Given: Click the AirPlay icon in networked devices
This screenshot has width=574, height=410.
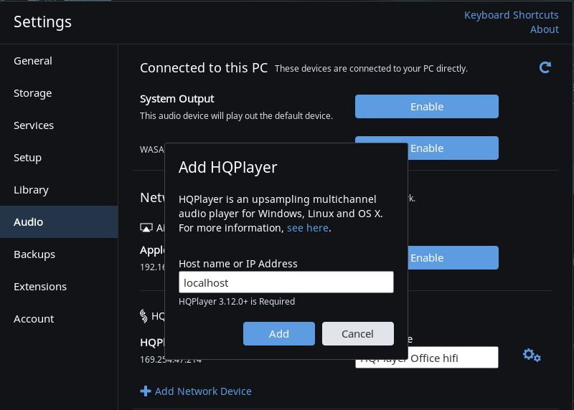Looking at the screenshot, I should tap(146, 228).
